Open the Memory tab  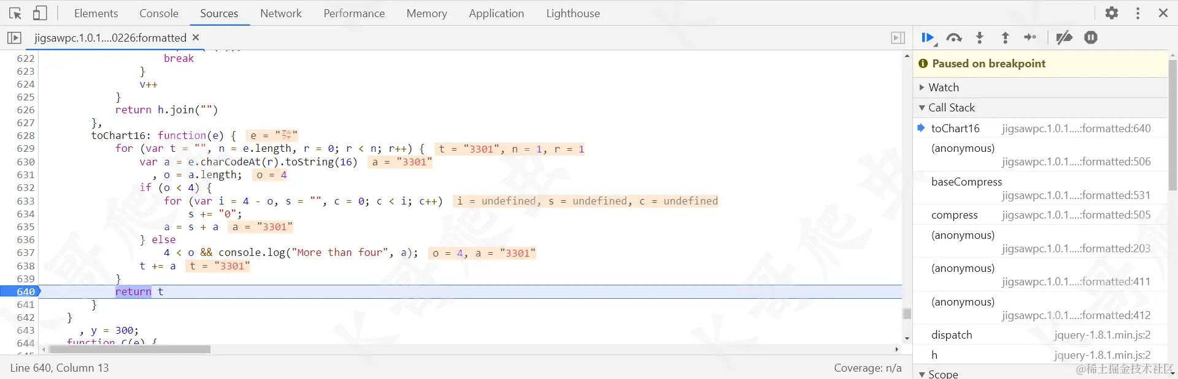426,13
